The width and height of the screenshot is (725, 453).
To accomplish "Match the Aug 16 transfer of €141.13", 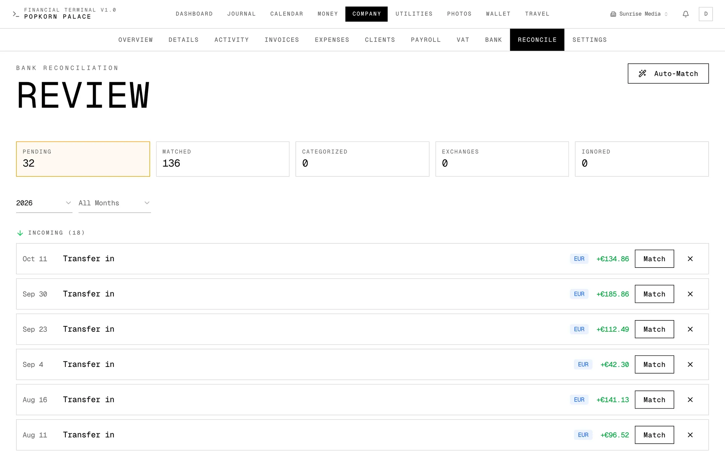I will click(x=654, y=400).
